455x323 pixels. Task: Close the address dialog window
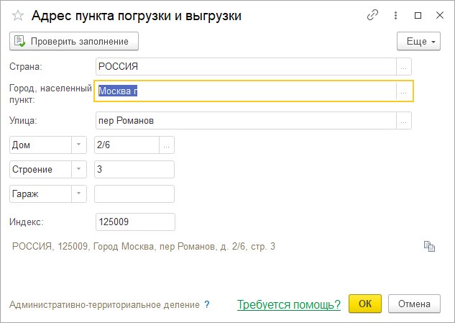click(440, 15)
